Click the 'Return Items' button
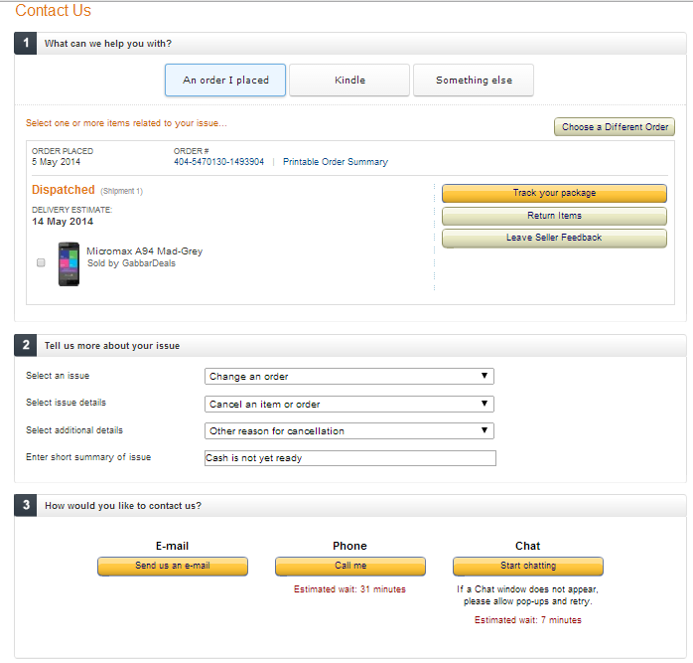This screenshot has height=663, width=693. click(x=554, y=216)
